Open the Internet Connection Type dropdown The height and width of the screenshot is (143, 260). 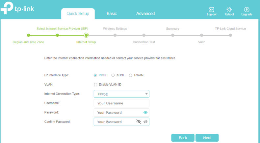tap(121, 94)
